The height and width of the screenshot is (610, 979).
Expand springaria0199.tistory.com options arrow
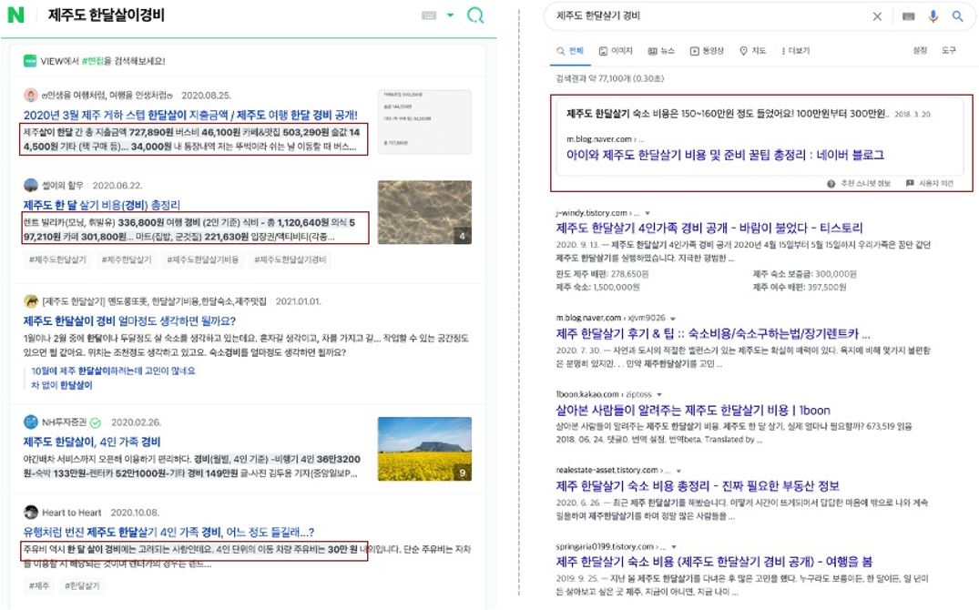pos(674,546)
